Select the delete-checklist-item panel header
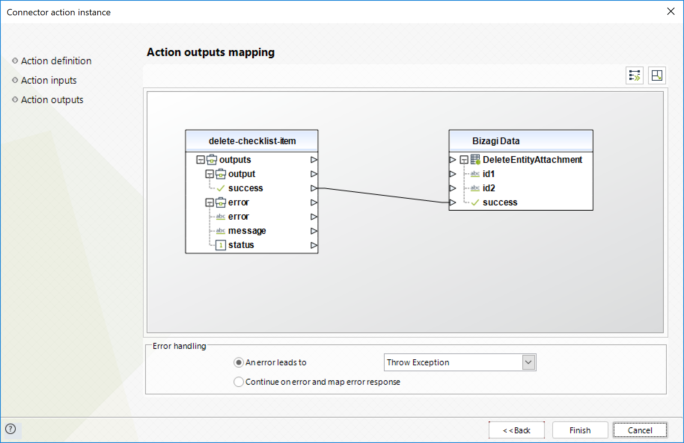 pyautogui.click(x=252, y=141)
